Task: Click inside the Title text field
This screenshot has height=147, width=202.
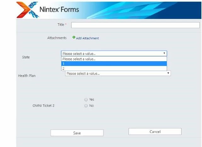Action: pyautogui.click(x=136, y=25)
